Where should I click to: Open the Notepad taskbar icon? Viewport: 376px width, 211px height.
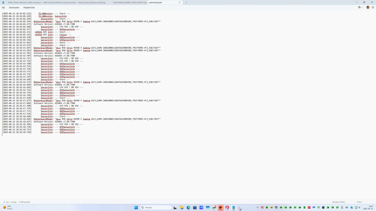point(234,207)
